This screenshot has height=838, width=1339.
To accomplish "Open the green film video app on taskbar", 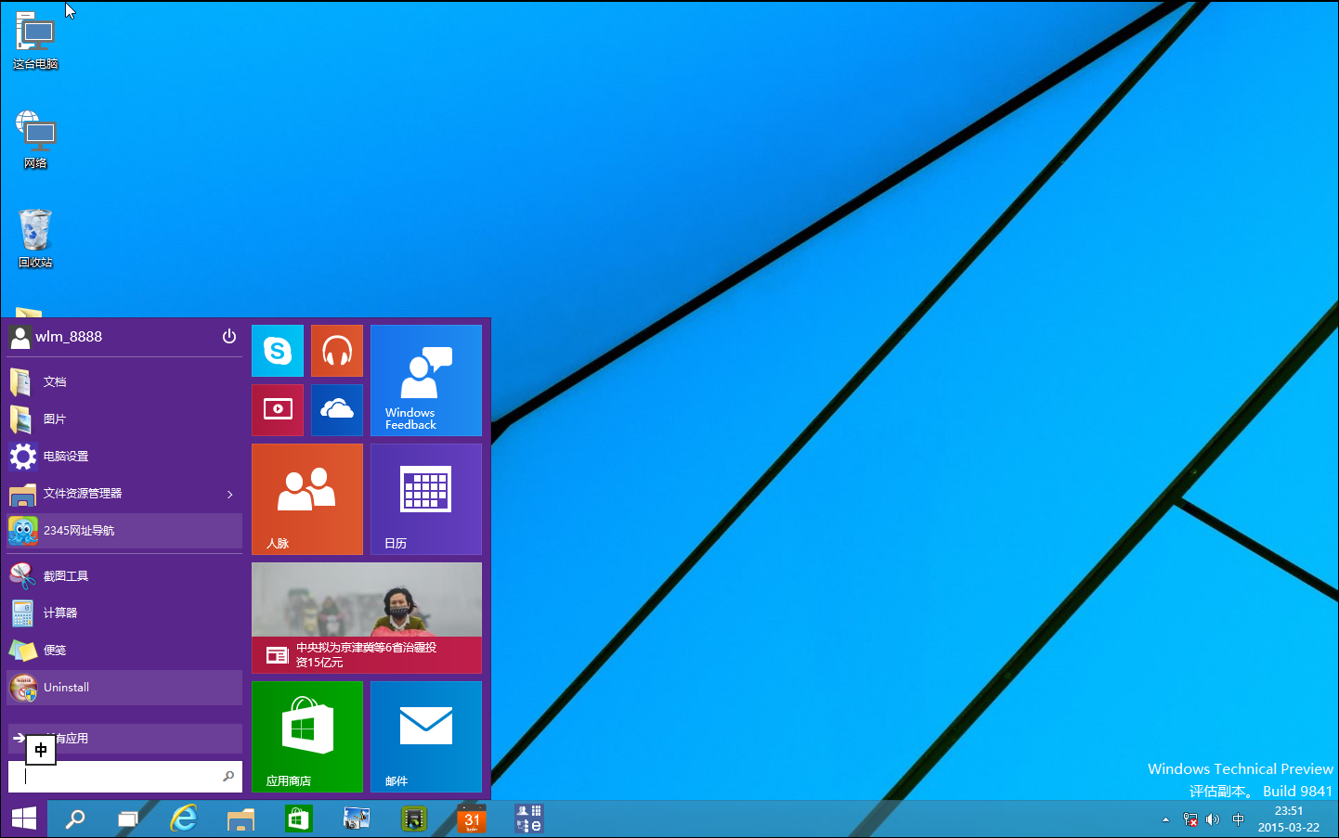I will click(x=414, y=819).
